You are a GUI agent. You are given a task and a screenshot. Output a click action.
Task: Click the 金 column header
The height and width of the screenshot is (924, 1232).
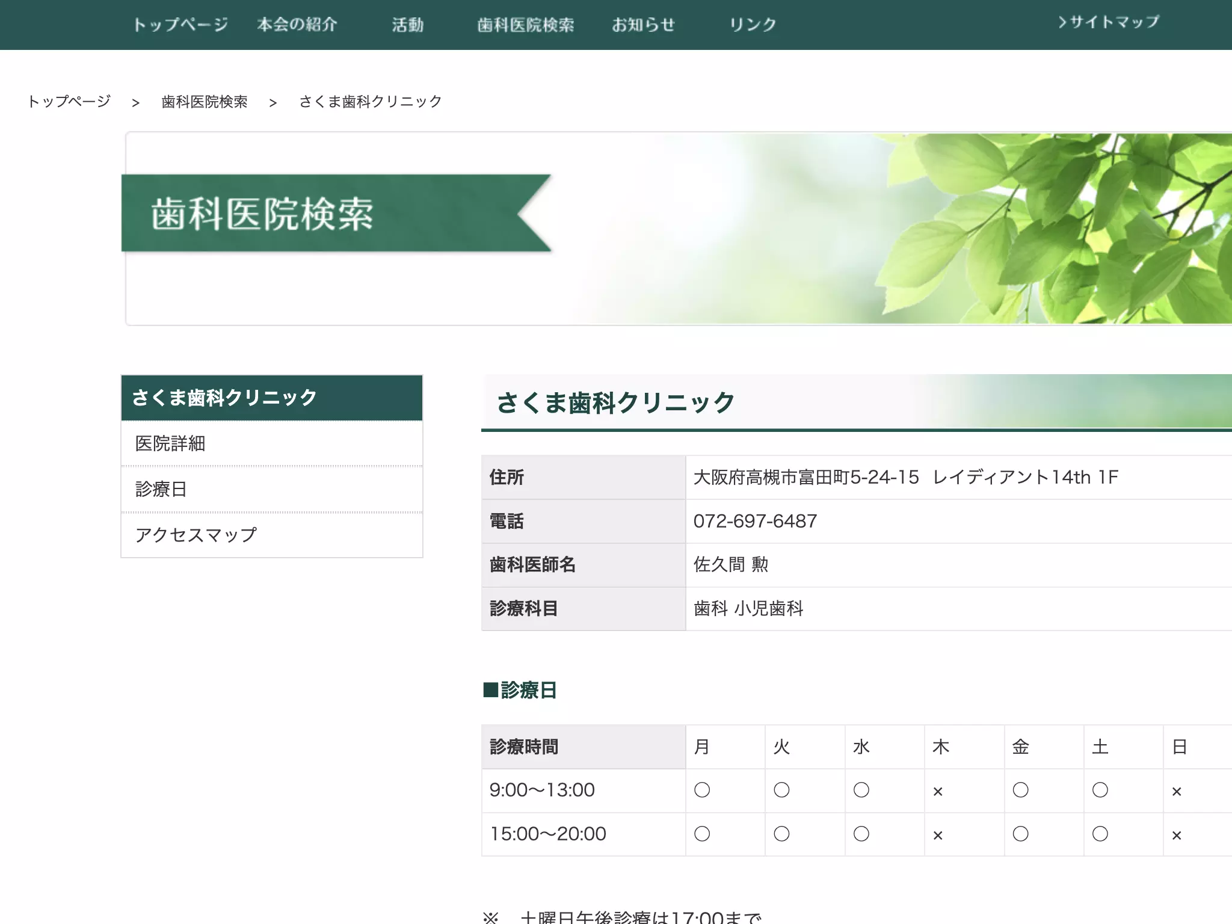1044,747
